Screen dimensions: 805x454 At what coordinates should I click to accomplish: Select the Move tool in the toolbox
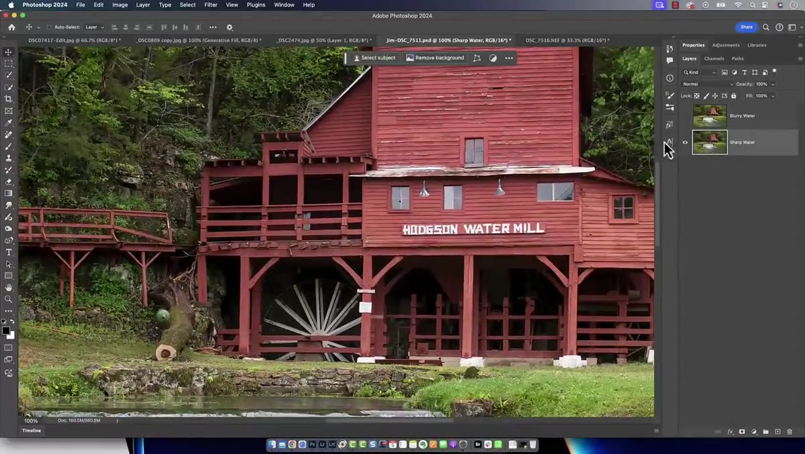coord(9,52)
